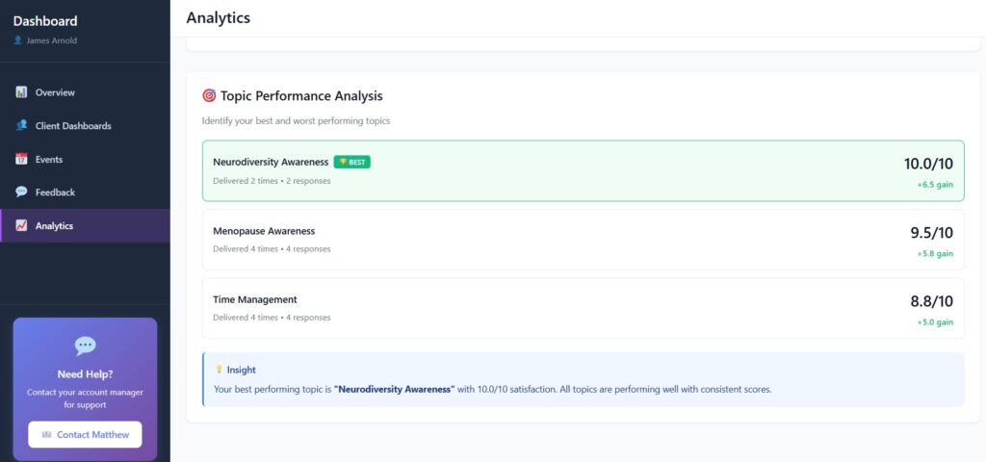Image resolution: width=986 pixels, height=462 pixels.
Task: Click the chat bubble icon in Need Help card
Action: coord(85,346)
